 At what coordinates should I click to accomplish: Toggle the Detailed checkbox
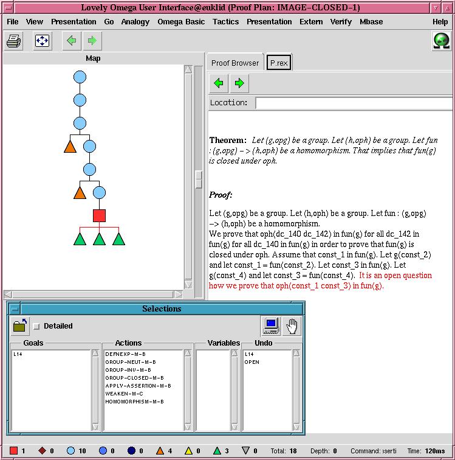point(36,327)
